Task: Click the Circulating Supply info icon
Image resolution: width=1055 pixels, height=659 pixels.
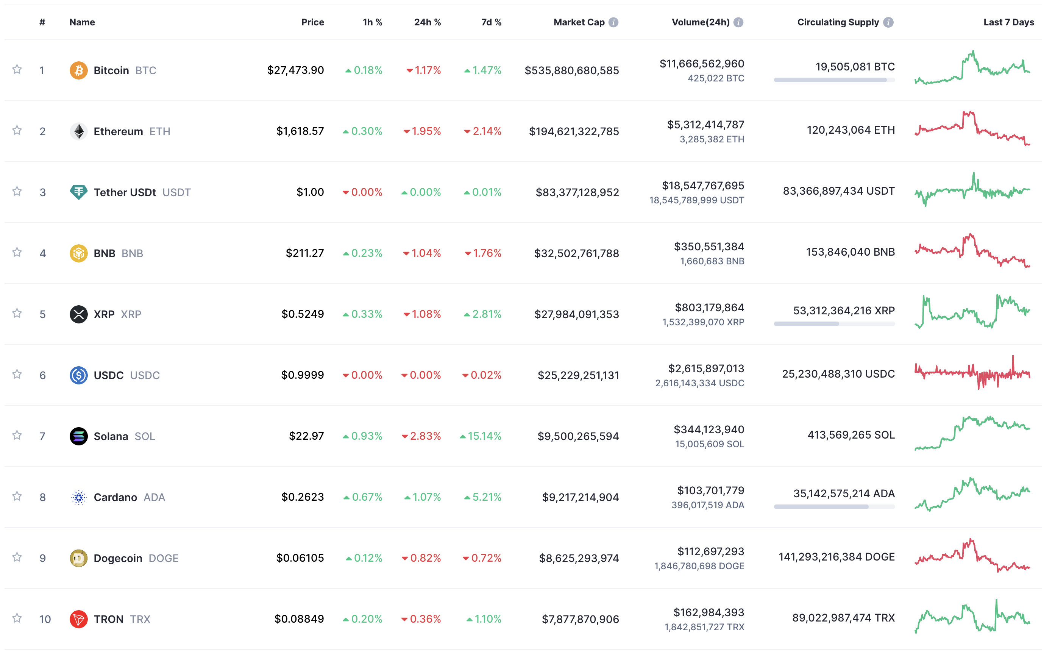Action: (x=888, y=22)
